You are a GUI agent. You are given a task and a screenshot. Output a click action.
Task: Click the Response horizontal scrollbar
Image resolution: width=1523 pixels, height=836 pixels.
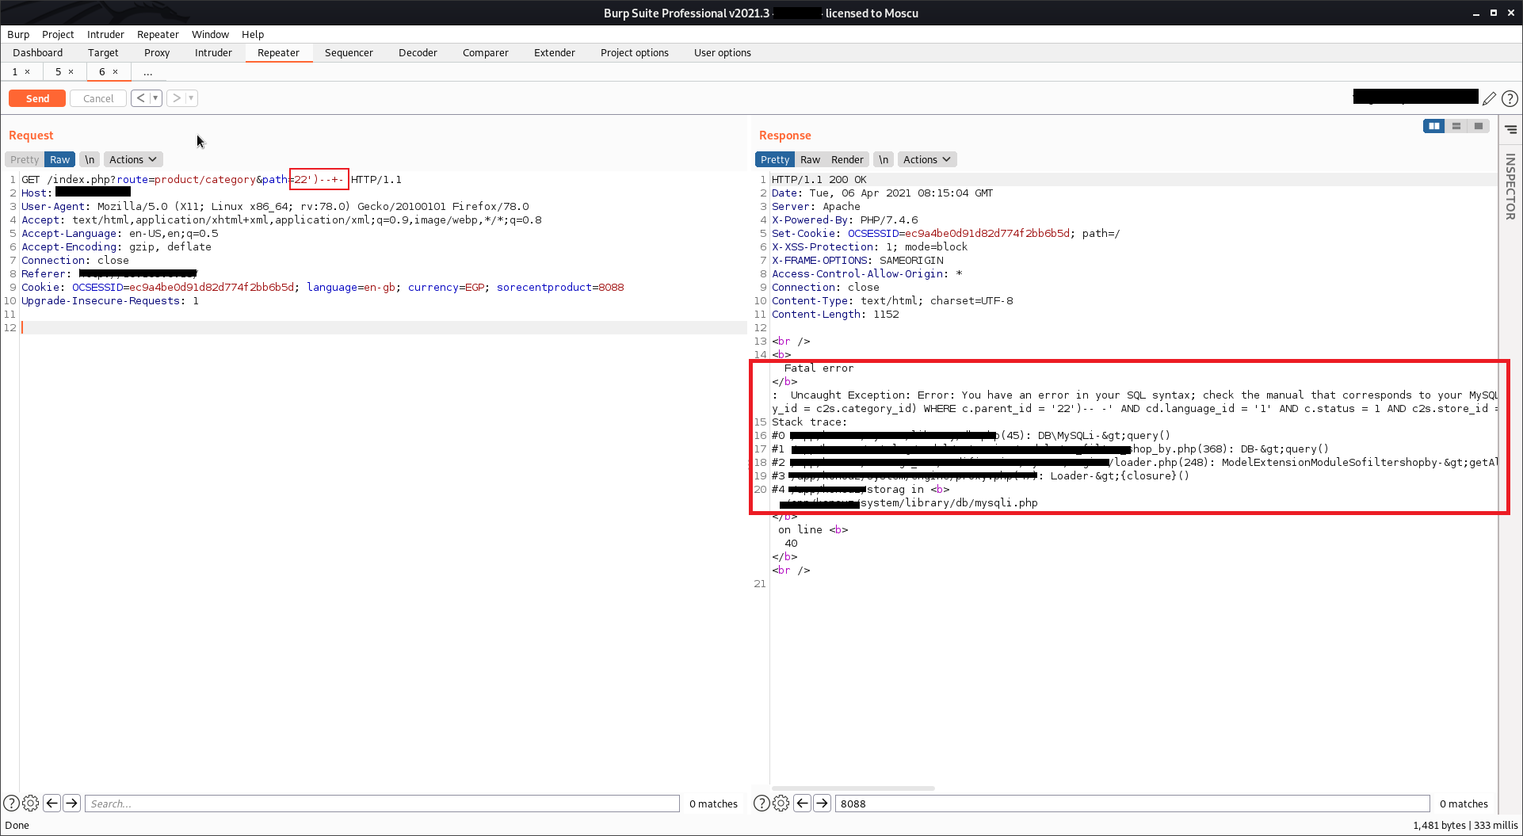pyautogui.click(x=853, y=788)
